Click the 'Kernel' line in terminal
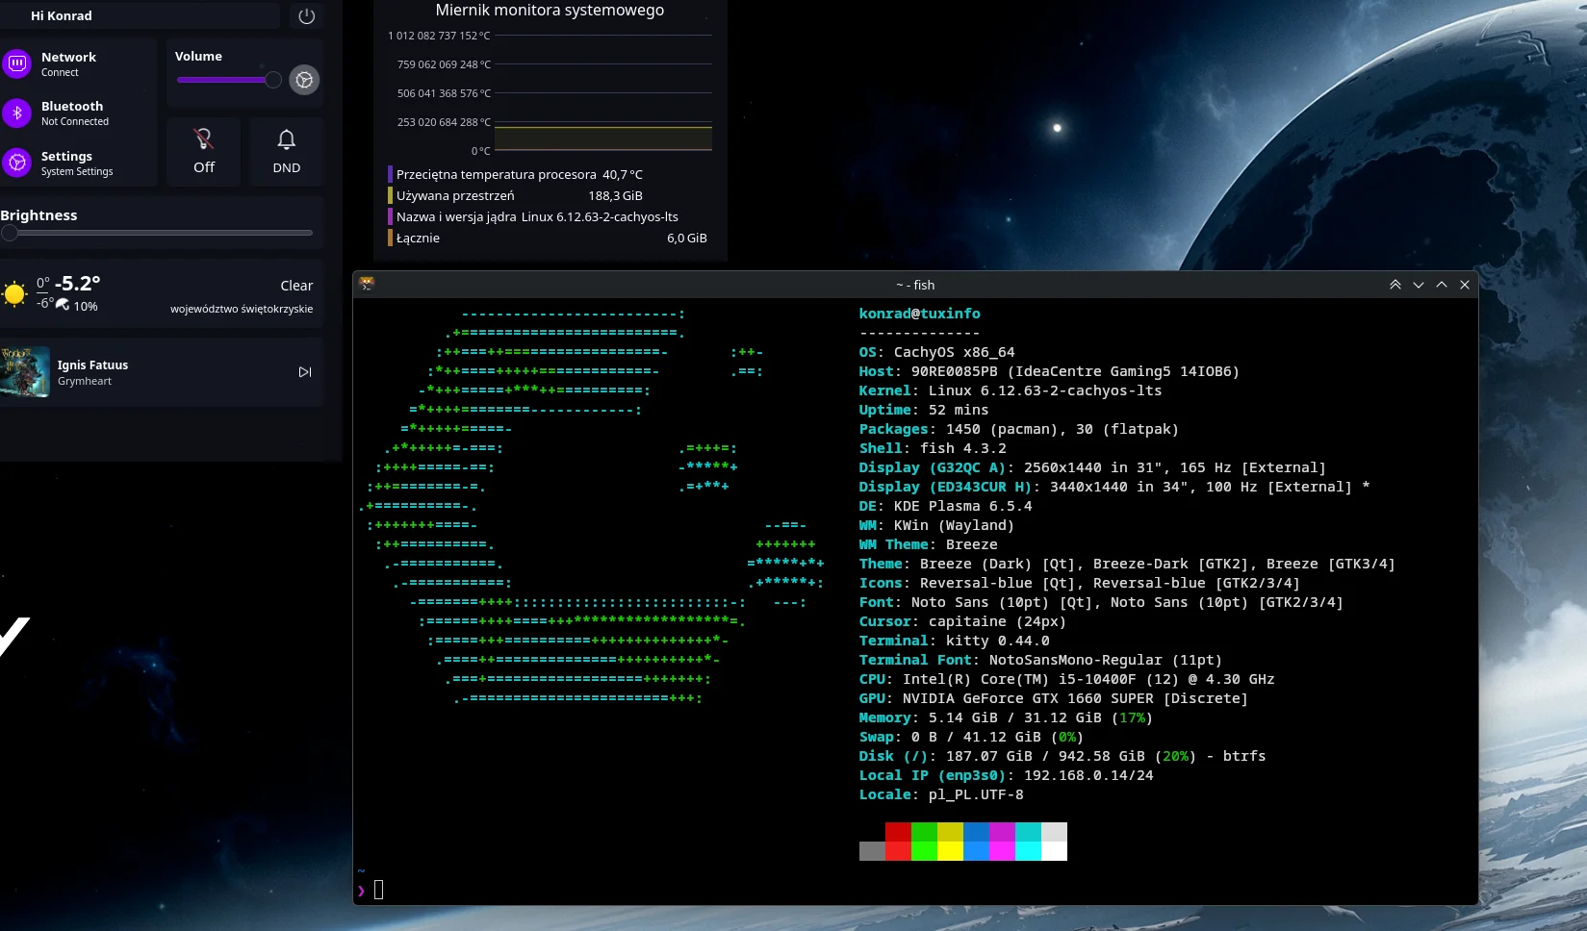The width and height of the screenshot is (1587, 931). (x=1011, y=390)
